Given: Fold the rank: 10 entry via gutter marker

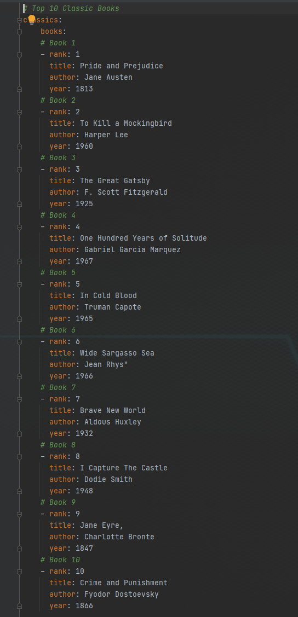Looking at the screenshot, I should [x=19, y=572].
